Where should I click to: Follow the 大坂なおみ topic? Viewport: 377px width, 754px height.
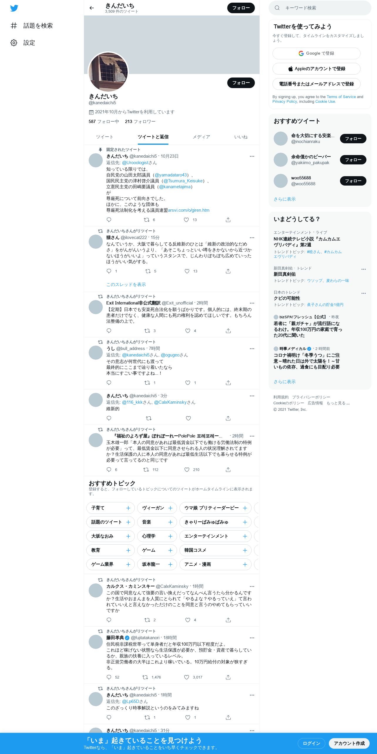click(x=128, y=536)
